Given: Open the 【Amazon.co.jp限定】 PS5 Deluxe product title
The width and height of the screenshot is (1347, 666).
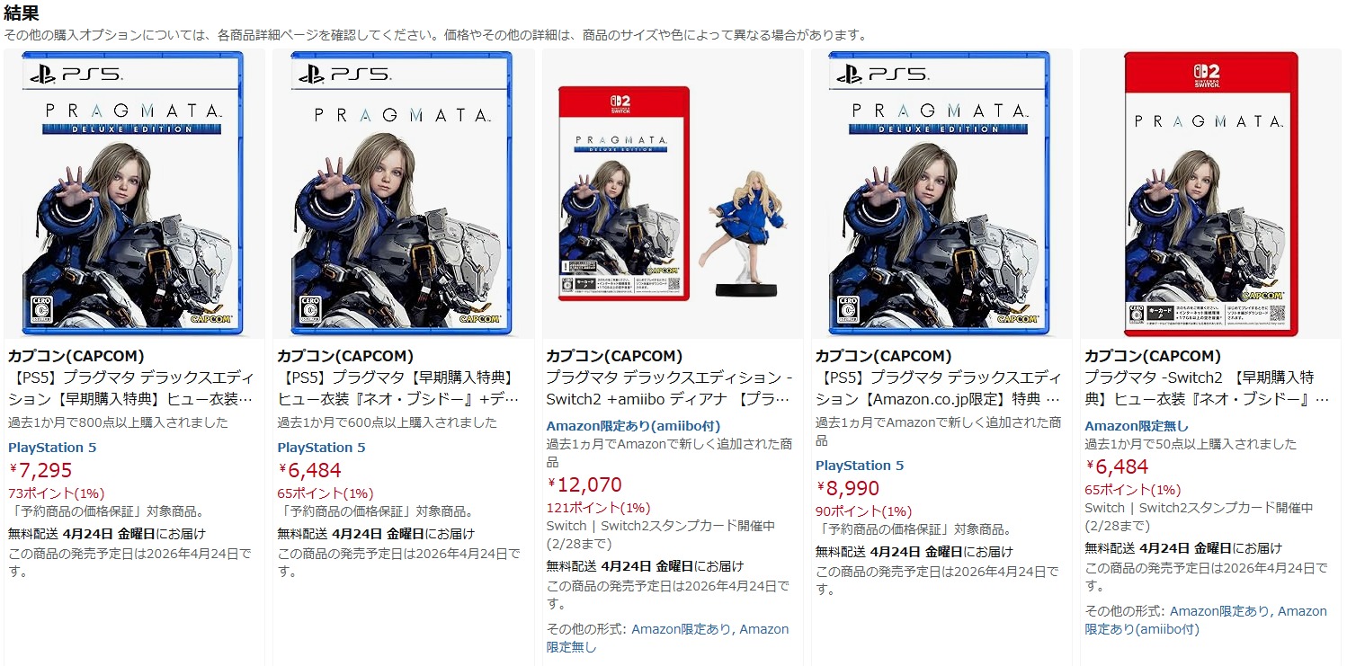Looking at the screenshot, I should click(x=938, y=387).
